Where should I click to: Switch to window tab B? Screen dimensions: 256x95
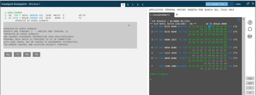[128, 5]
